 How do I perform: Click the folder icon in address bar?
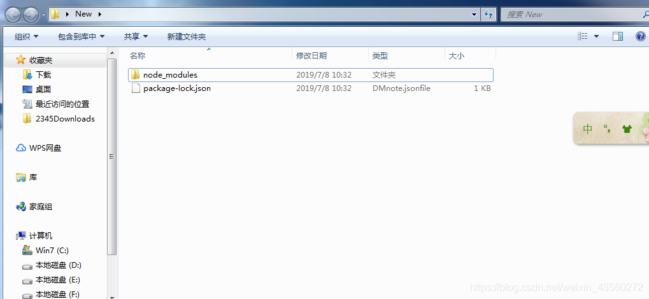point(55,14)
